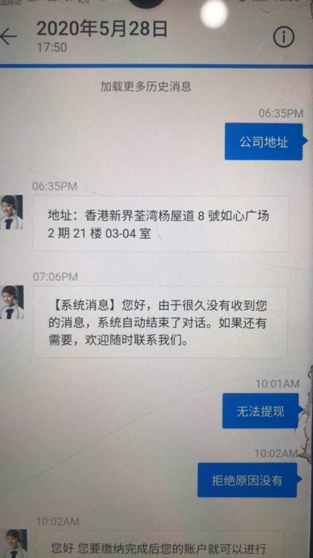Tap the 10:02AM timestamp above 拒绝原因没有

pyautogui.click(x=276, y=453)
